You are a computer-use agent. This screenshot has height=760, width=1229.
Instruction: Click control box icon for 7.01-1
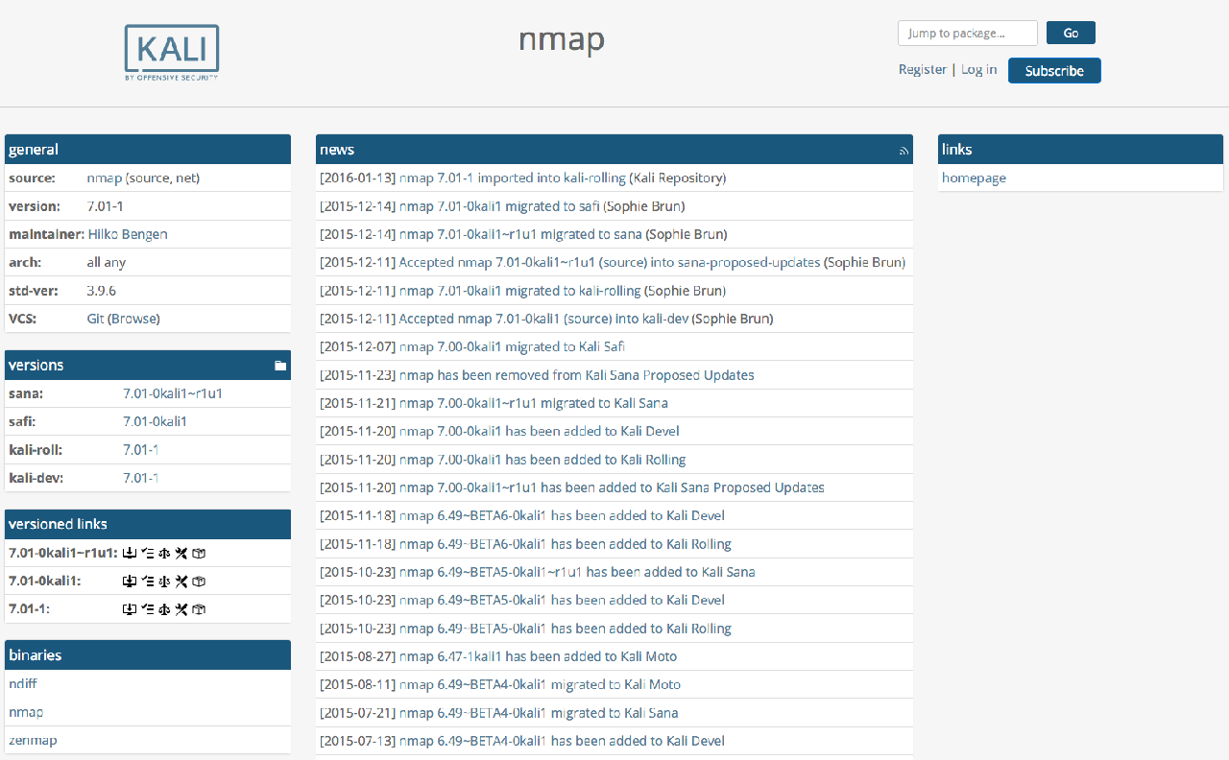[x=199, y=609]
